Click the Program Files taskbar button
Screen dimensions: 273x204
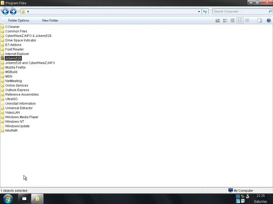(37, 199)
